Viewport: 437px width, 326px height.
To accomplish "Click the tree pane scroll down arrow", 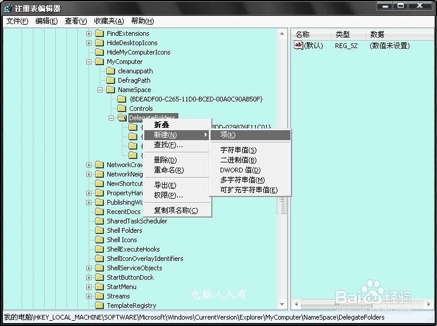I will click(x=282, y=304).
